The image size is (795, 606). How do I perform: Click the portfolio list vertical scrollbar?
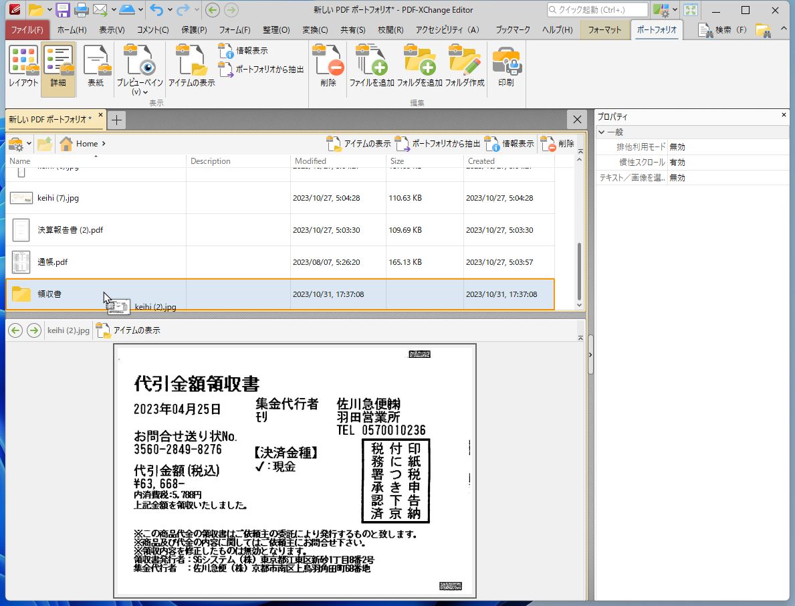click(579, 272)
